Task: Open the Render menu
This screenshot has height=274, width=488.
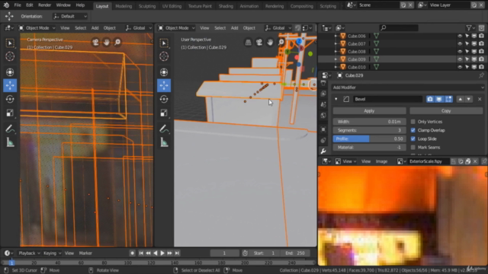Action: [x=44, y=5]
